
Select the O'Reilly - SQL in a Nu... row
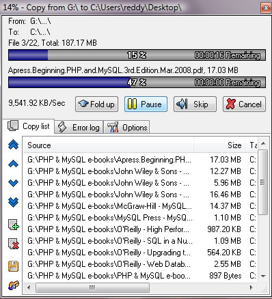point(140,241)
